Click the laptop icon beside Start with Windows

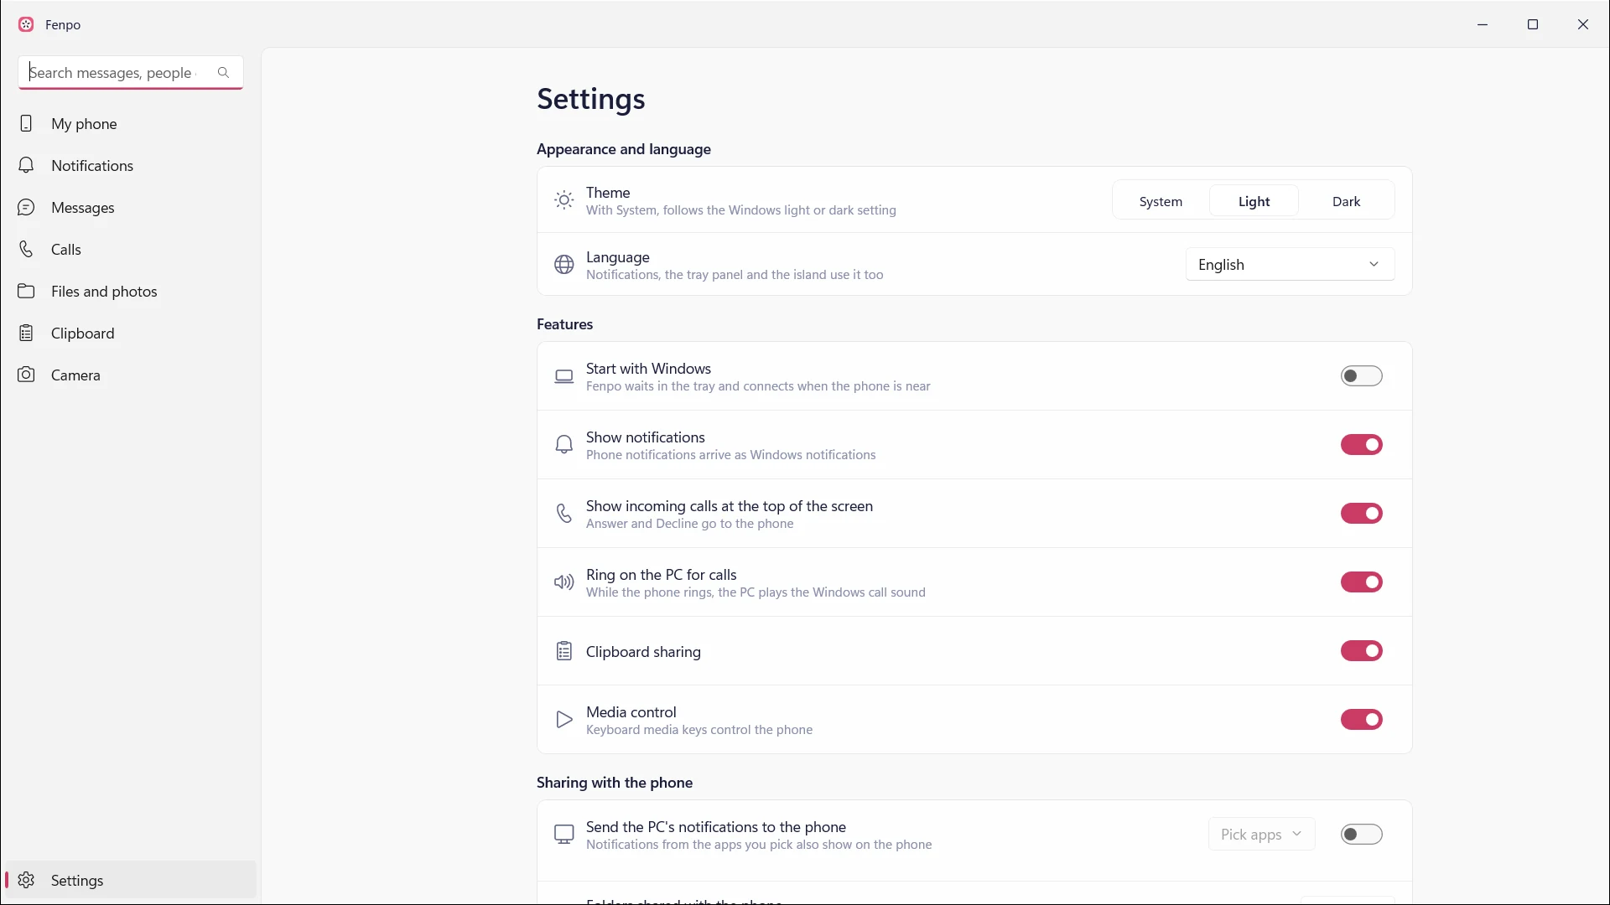pos(564,377)
